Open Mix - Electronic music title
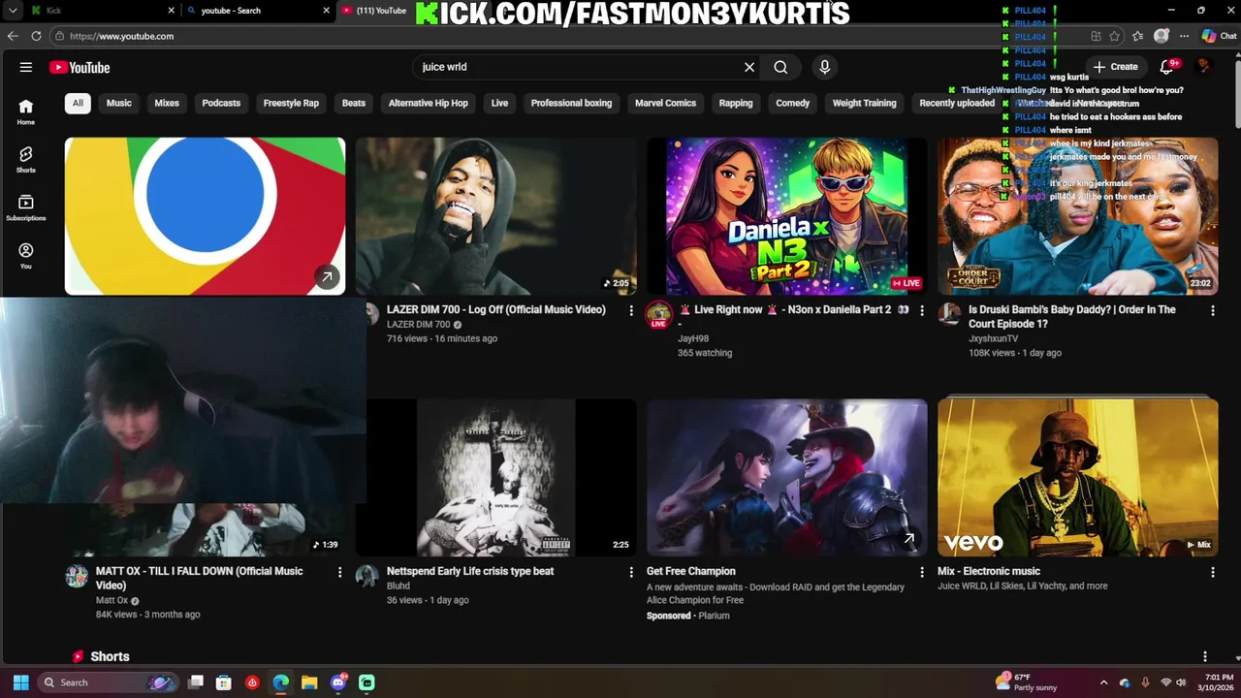Screen dimensions: 1241x698 click(x=988, y=572)
